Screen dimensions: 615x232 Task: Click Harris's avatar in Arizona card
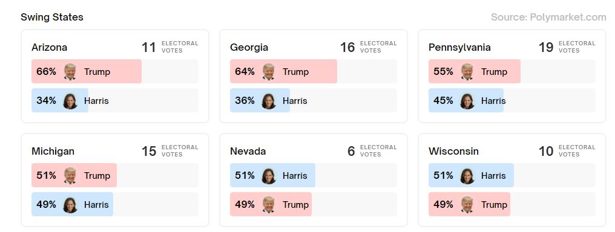click(70, 101)
